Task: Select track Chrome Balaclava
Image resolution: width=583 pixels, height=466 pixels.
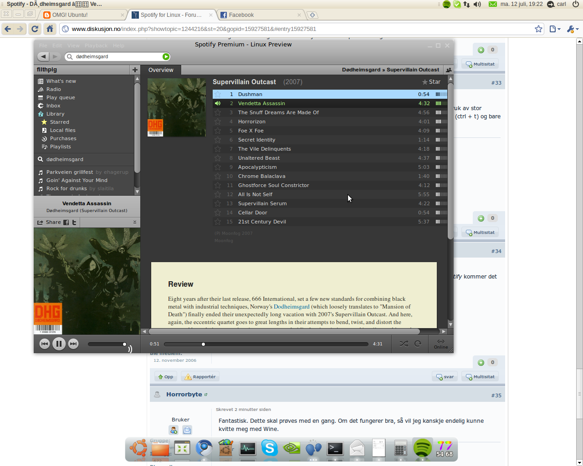Action: tap(330, 176)
